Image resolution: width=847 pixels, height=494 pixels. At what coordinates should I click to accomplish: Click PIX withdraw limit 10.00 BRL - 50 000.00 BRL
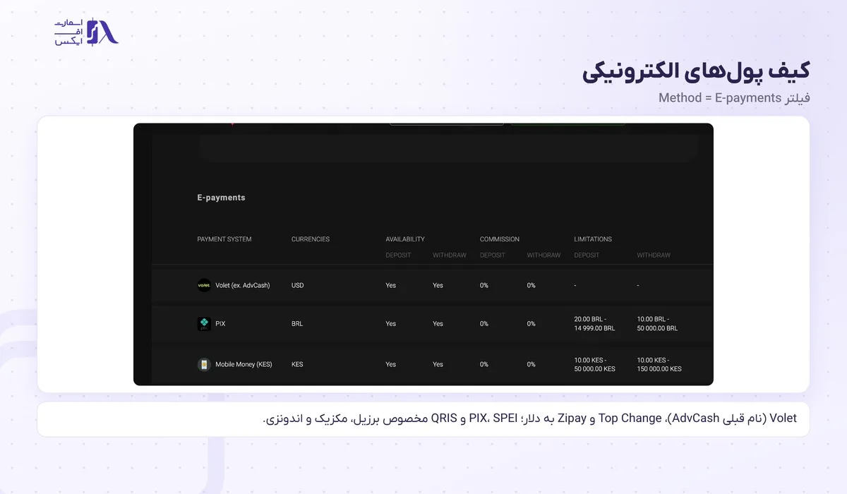pyautogui.click(x=657, y=324)
